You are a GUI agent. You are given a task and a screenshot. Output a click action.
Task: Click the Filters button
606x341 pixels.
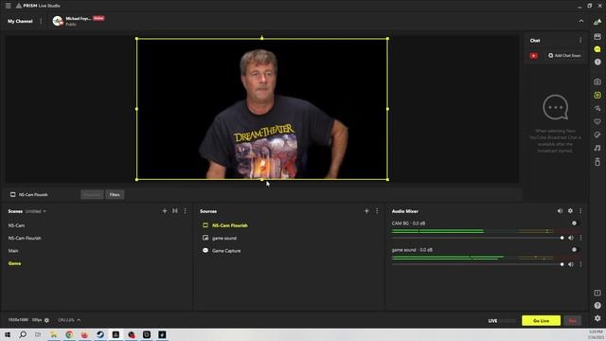[115, 194]
